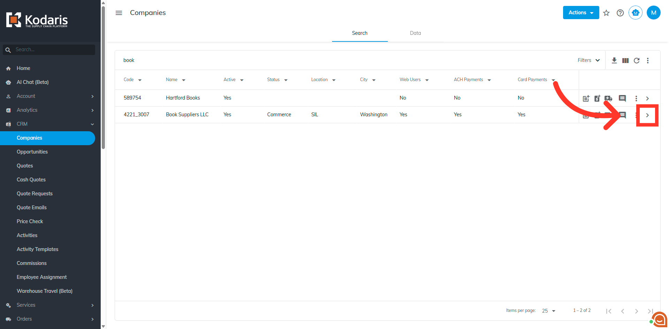Click the Kodaris logo
Viewport: 669px width, 329px height.
[x=37, y=20]
